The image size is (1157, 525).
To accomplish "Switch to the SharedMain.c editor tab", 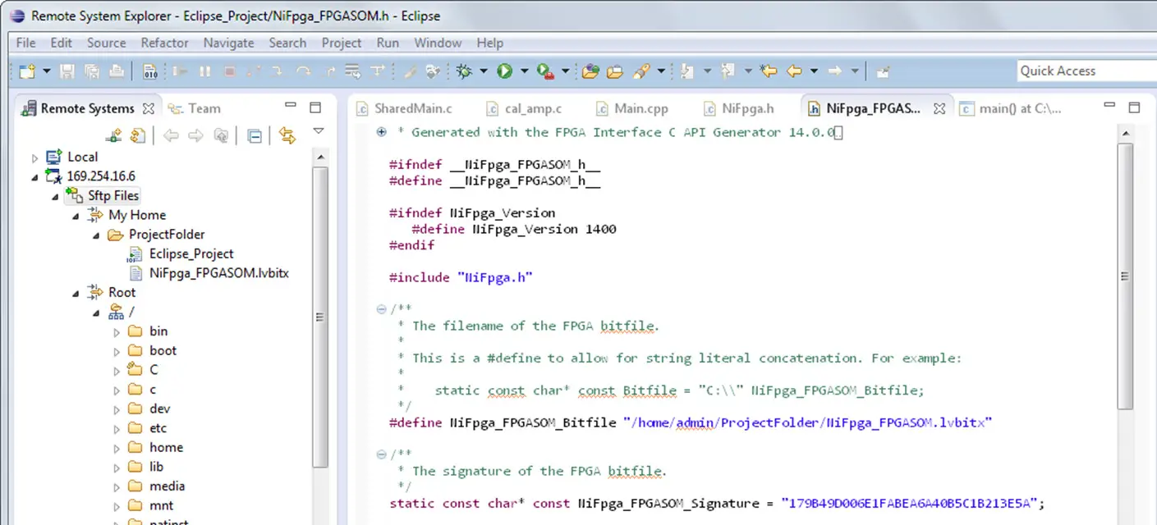I will (x=412, y=108).
